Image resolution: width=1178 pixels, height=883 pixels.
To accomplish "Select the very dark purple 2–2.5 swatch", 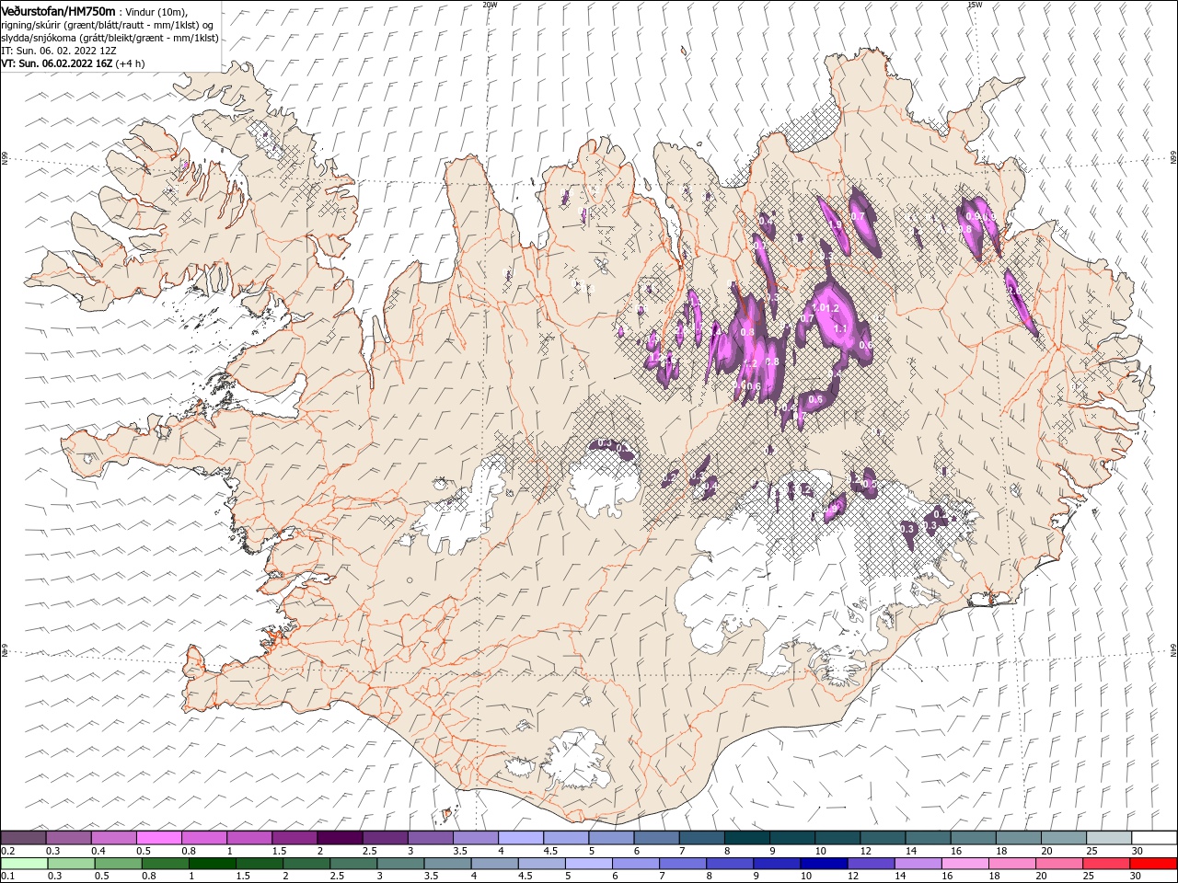I will [340, 838].
